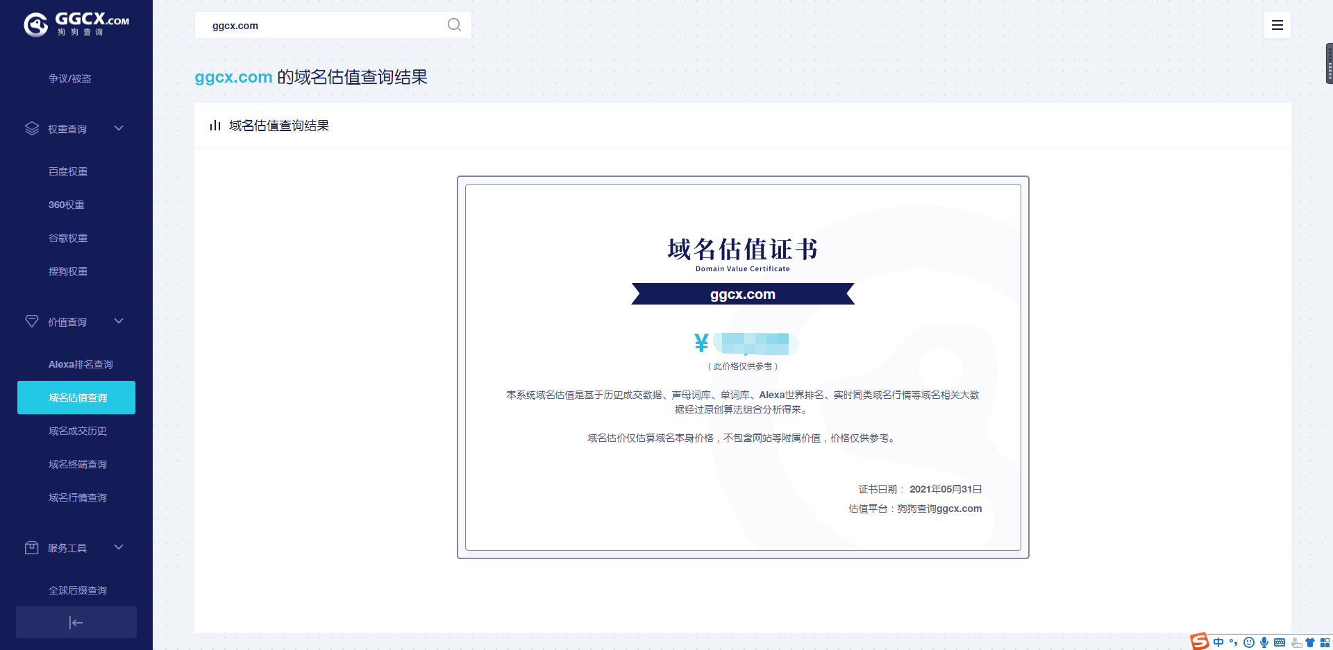Viewport: 1333px width, 650px height.
Task: Click the Sogou input method S logo
Action: click(1200, 642)
